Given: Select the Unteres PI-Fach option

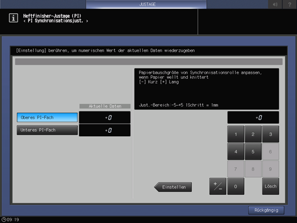Looking at the screenshot, I should [x=47, y=130].
